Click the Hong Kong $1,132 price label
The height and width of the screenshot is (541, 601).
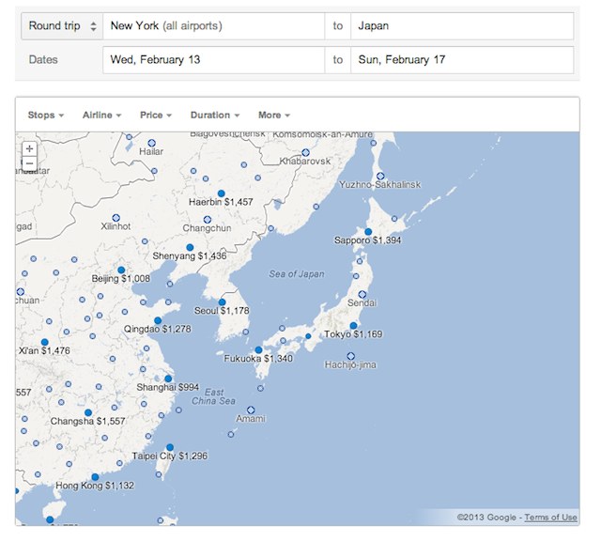click(95, 486)
